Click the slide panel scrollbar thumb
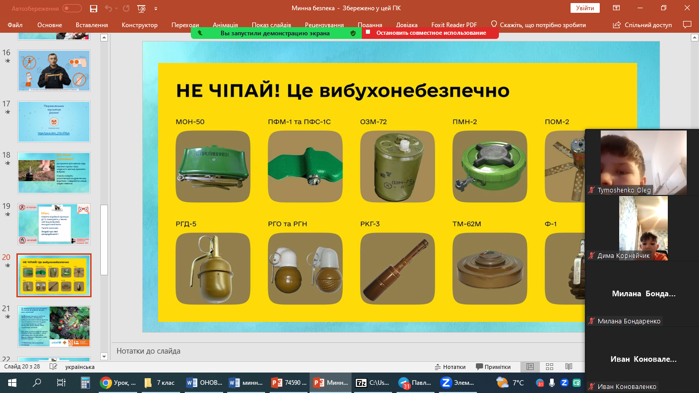This screenshot has width=699, height=393. coord(104,240)
